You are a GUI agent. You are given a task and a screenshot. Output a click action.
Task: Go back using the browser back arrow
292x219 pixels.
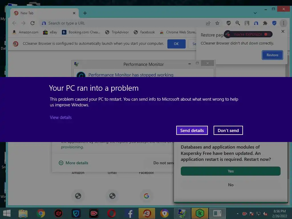(x=14, y=23)
